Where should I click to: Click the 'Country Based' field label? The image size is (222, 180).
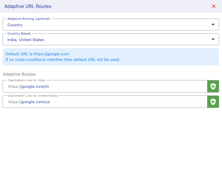(19, 34)
